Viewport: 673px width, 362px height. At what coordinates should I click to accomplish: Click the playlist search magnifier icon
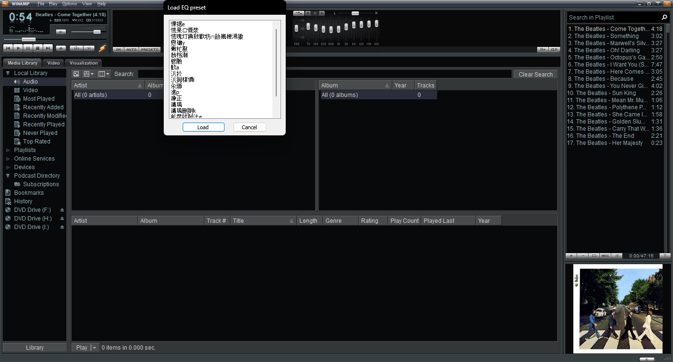664,18
